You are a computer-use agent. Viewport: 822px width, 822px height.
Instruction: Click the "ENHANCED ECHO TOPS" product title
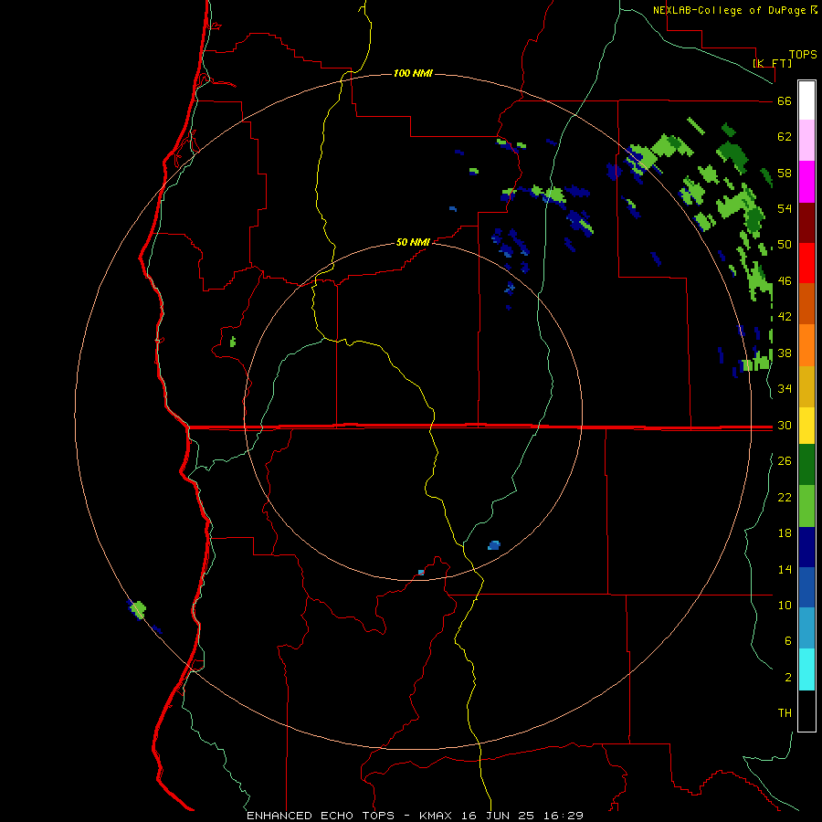[x=321, y=816]
